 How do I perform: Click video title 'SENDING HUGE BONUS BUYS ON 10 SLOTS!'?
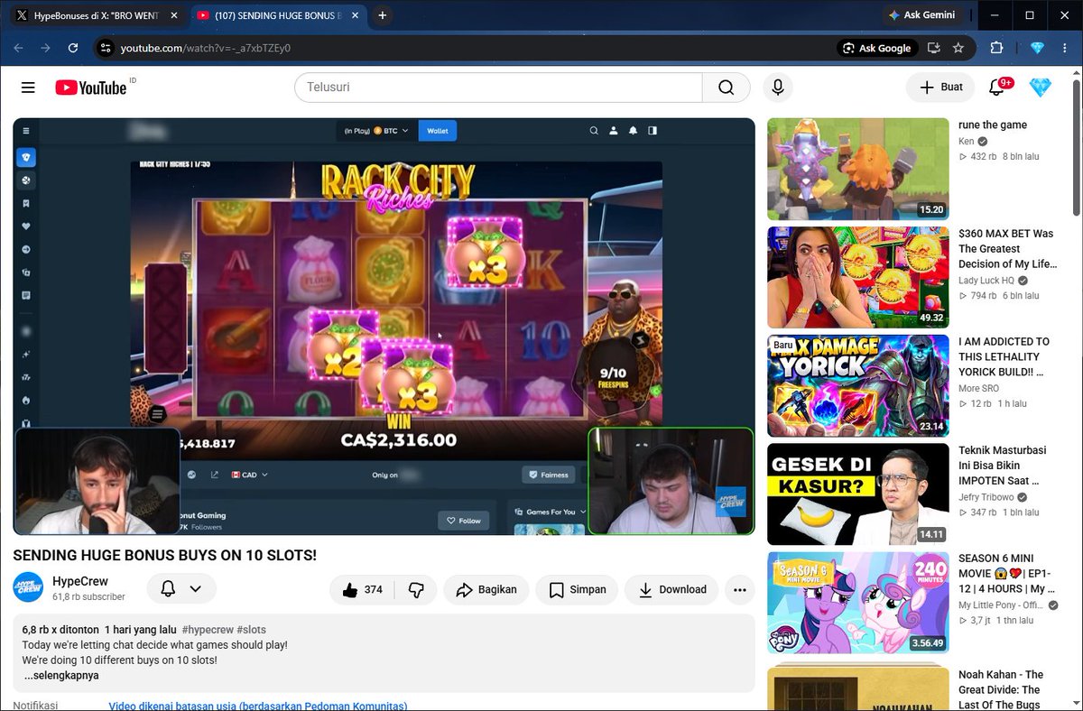pyautogui.click(x=165, y=555)
